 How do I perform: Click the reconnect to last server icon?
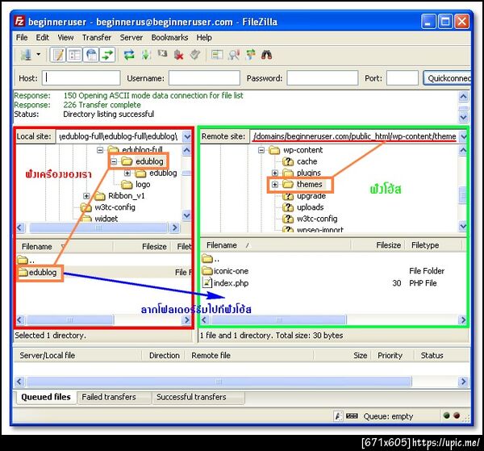(x=195, y=55)
